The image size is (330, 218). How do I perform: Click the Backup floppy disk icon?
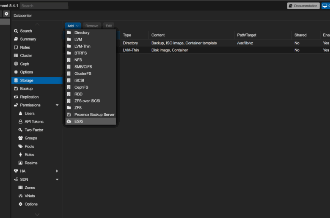point(16,88)
